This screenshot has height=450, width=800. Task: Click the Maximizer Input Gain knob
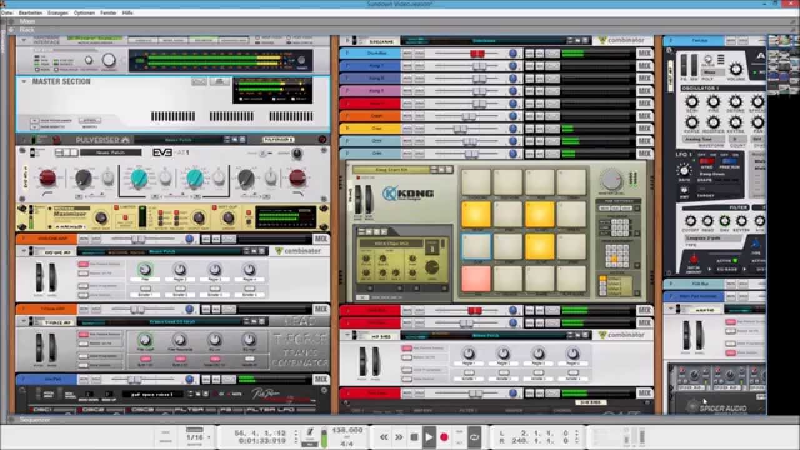(x=101, y=217)
